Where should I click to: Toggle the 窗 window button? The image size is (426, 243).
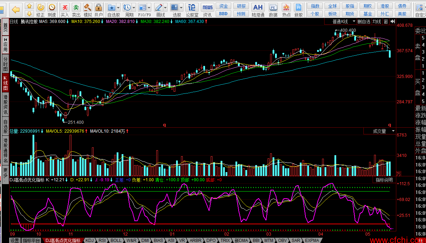pos(386,22)
